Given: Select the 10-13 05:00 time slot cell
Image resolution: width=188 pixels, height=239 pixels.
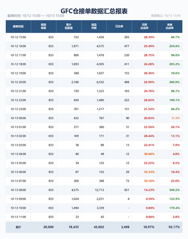Looking at the screenshot, I should [x=18, y=163].
